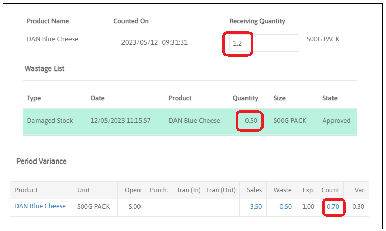Click the Product column header in Period Variance

click(26, 190)
